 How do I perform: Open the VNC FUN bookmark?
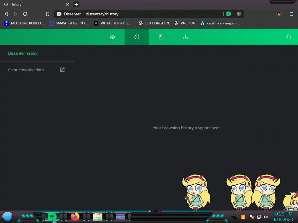click(185, 23)
